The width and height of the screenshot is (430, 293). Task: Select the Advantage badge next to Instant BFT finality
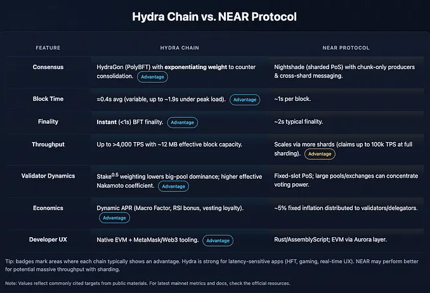pyautogui.click(x=182, y=122)
